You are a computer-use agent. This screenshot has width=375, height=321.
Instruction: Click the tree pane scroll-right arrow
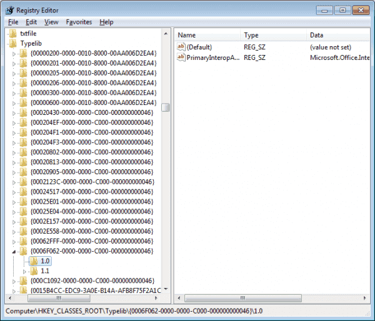pyautogui.click(x=156, y=298)
